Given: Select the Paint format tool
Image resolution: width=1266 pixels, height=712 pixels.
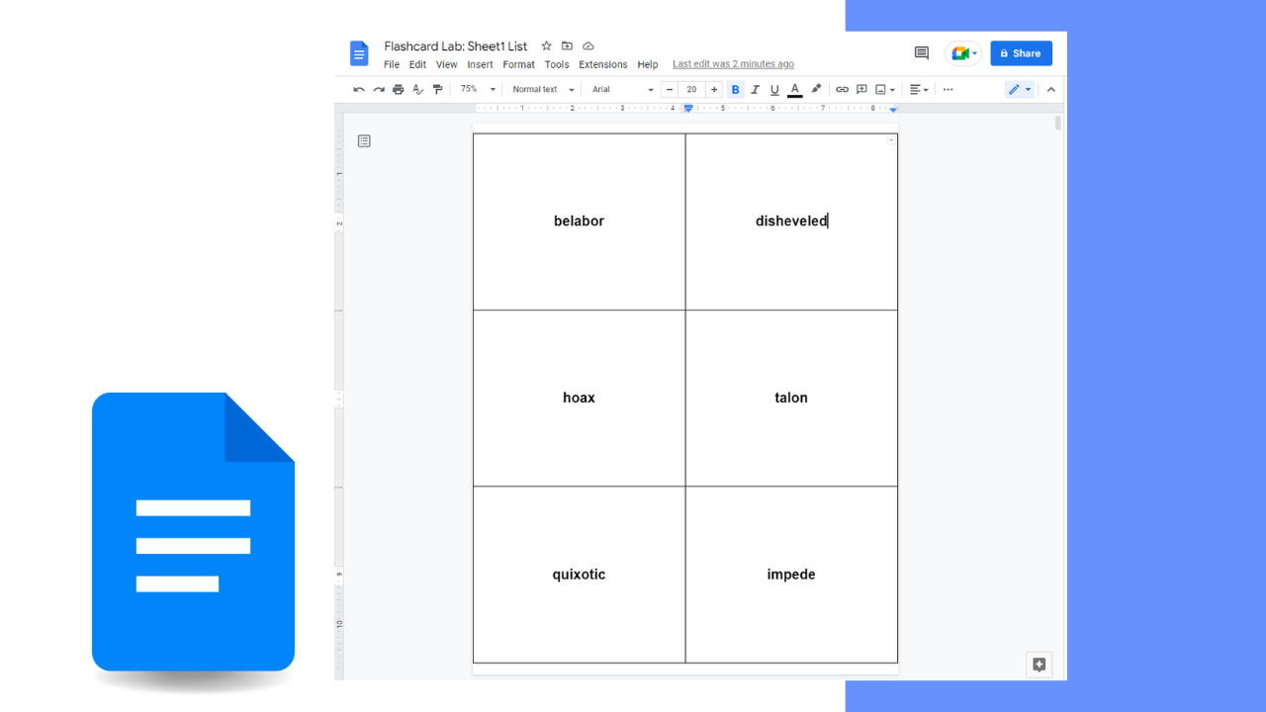Looking at the screenshot, I should tap(437, 89).
